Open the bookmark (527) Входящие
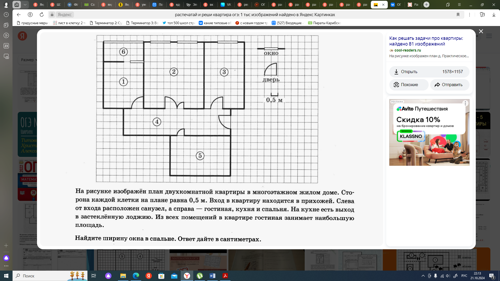Viewport: 500px width, 281px height. click(x=288, y=23)
